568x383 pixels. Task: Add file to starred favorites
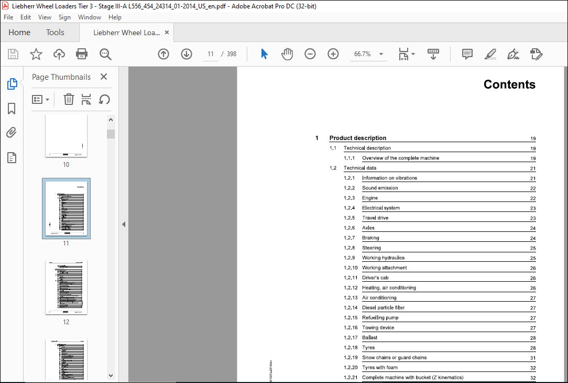coord(36,54)
